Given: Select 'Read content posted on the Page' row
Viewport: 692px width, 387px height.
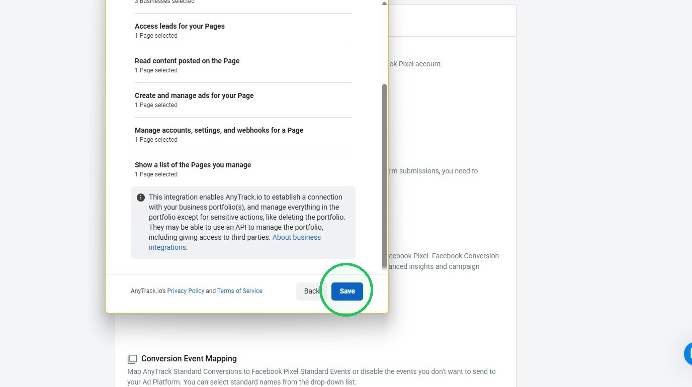Looking at the screenshot, I should [243, 65].
